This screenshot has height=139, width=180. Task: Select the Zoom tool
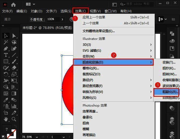click(14, 119)
